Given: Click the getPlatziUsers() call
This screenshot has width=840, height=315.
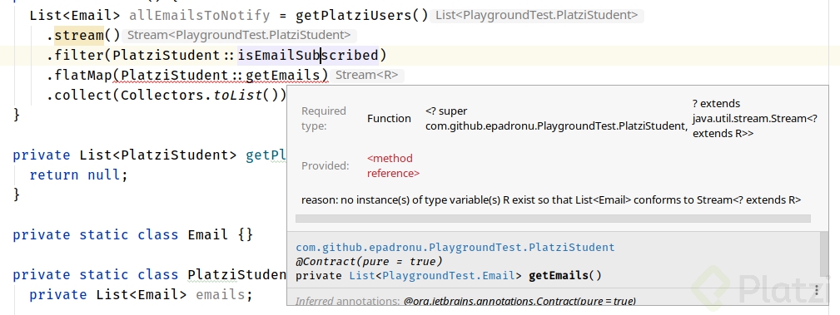Looking at the screenshot, I should pyautogui.click(x=362, y=16).
